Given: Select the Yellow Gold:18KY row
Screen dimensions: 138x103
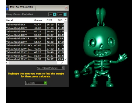Looking at the screenshot, I should pyautogui.click(x=35, y=35).
